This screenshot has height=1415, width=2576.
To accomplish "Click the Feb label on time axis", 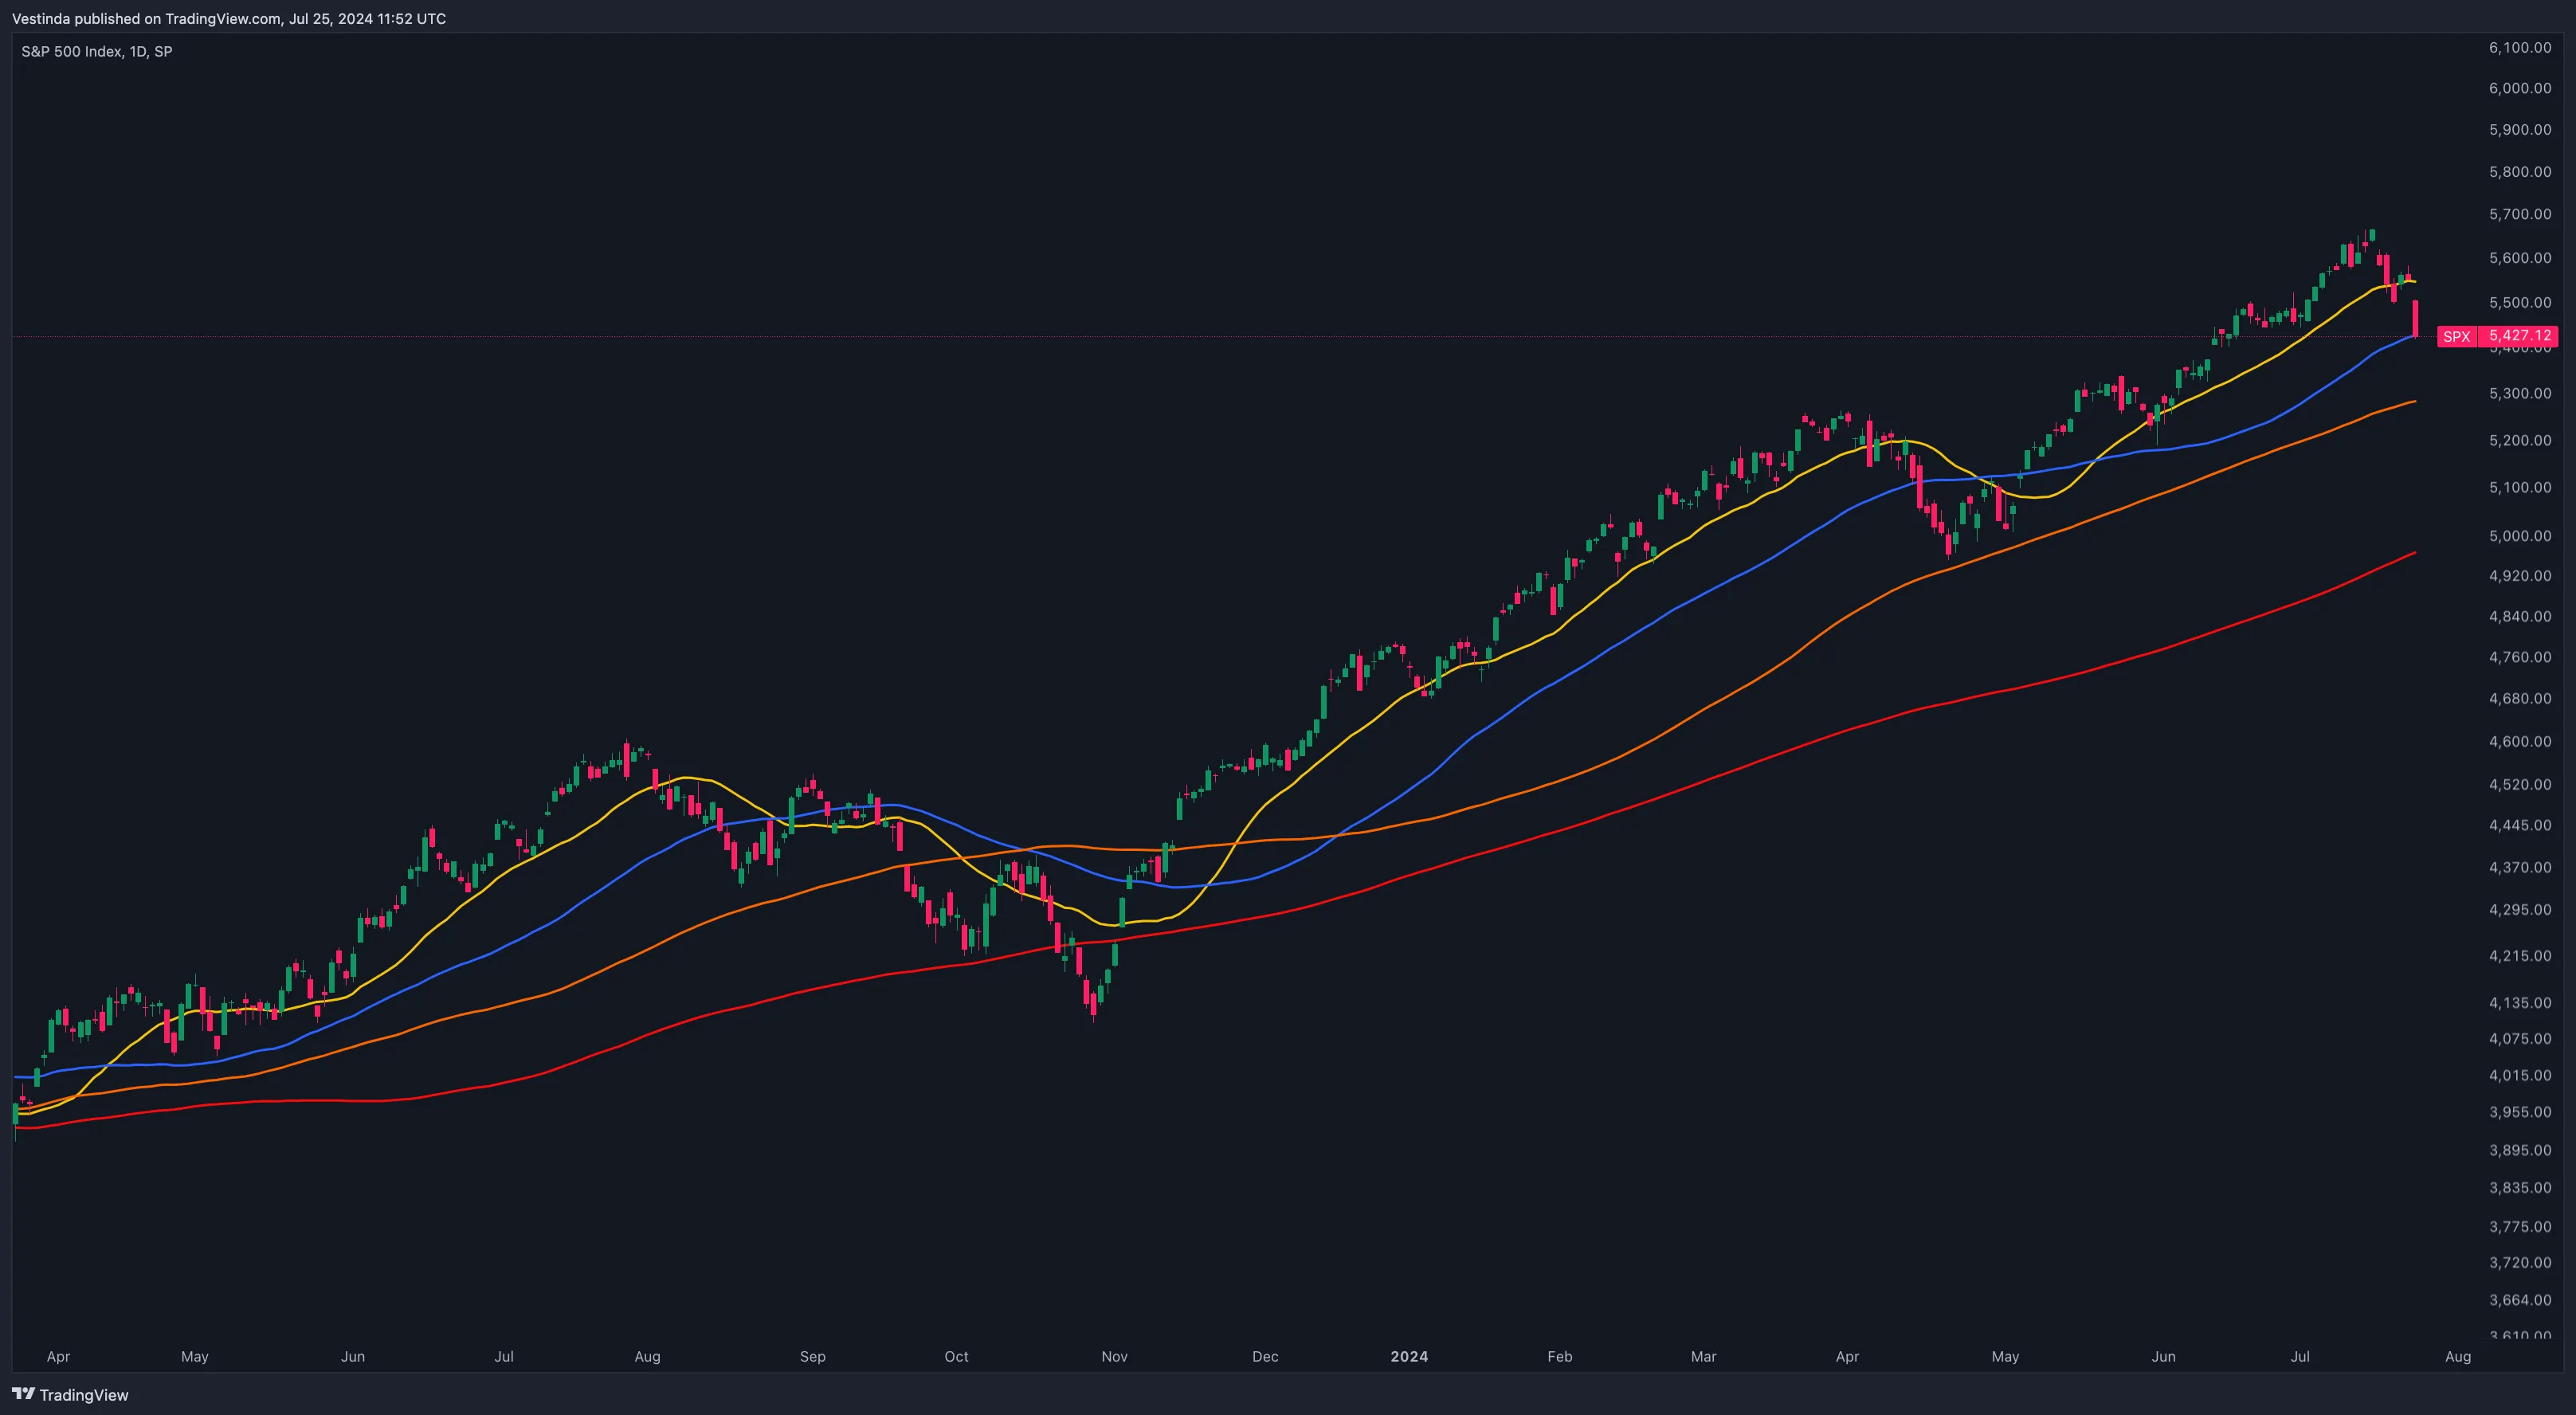I will coord(1560,1357).
